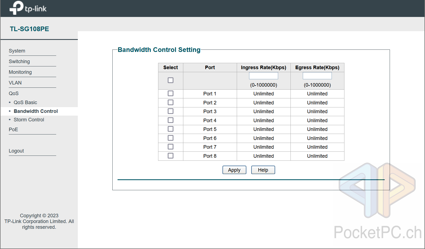This screenshot has height=249, width=425.
Task: Click the Port 4 cell
Action: click(x=210, y=121)
